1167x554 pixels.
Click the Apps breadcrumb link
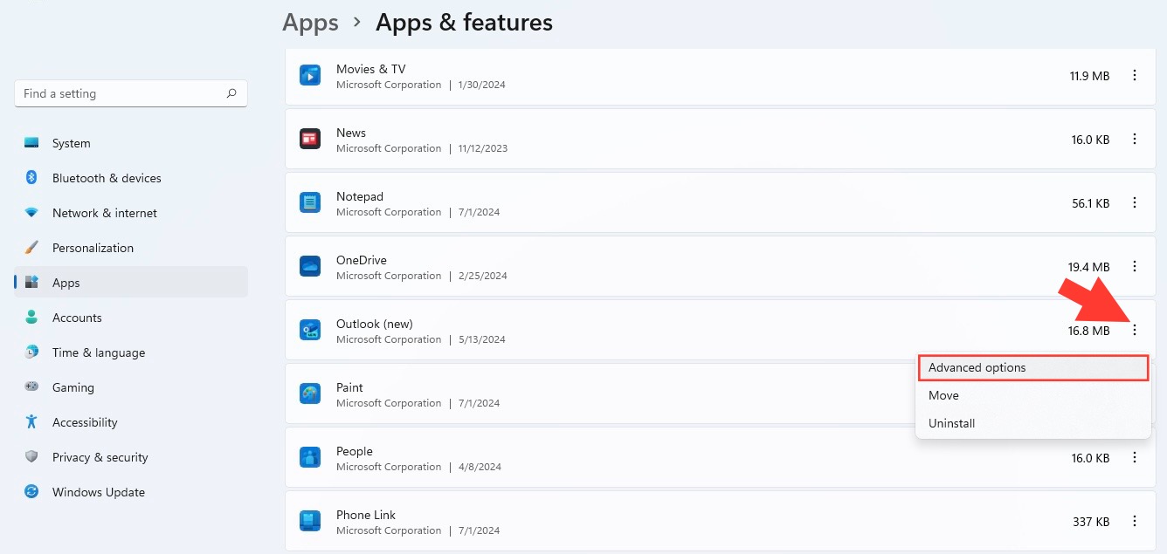(x=310, y=23)
